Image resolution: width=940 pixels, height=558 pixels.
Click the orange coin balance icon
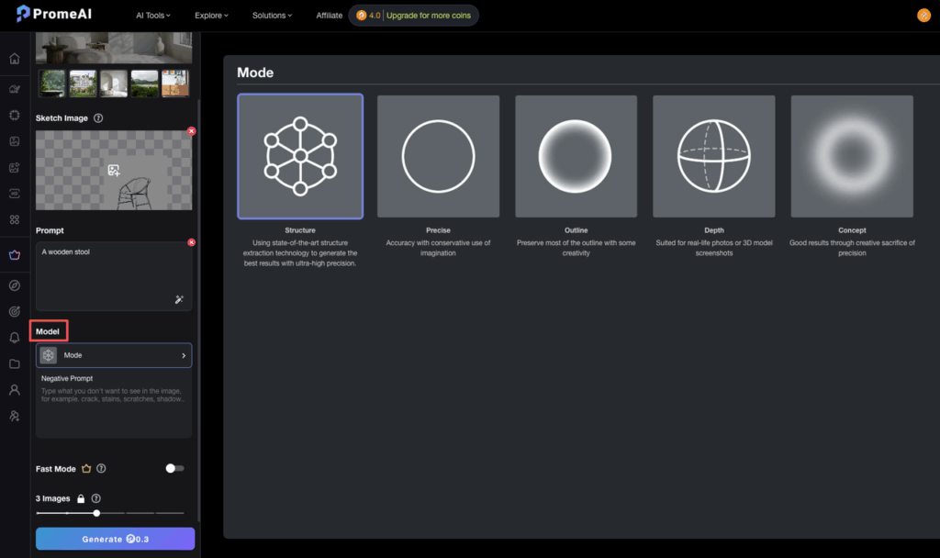361,16
